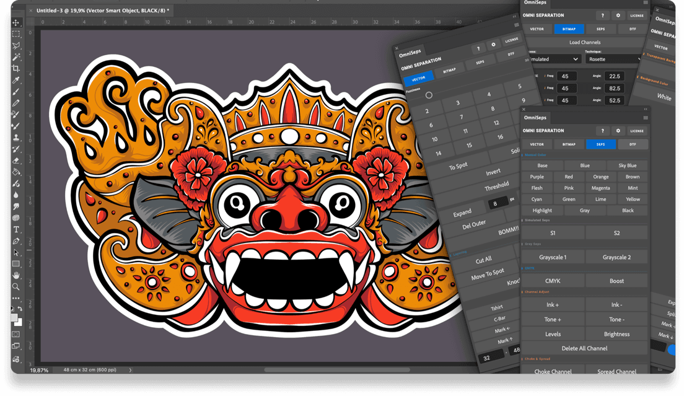Select the Color Replacement brush tool
The width and height of the screenshot is (684, 396).
point(16,115)
